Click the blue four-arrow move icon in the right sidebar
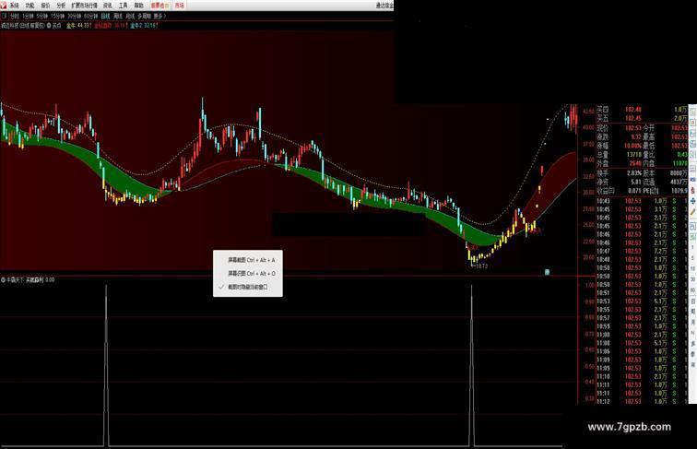Viewport: 697px width, 449px height. [x=692, y=201]
